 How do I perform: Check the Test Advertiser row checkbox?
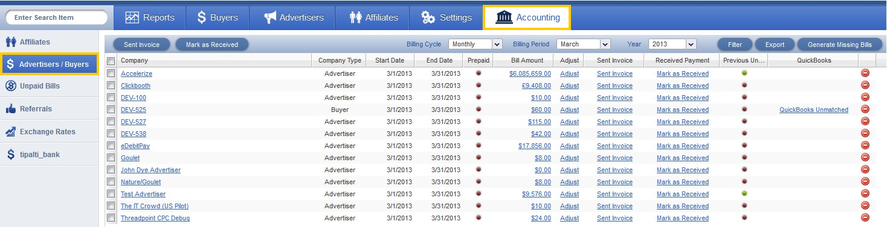(111, 194)
